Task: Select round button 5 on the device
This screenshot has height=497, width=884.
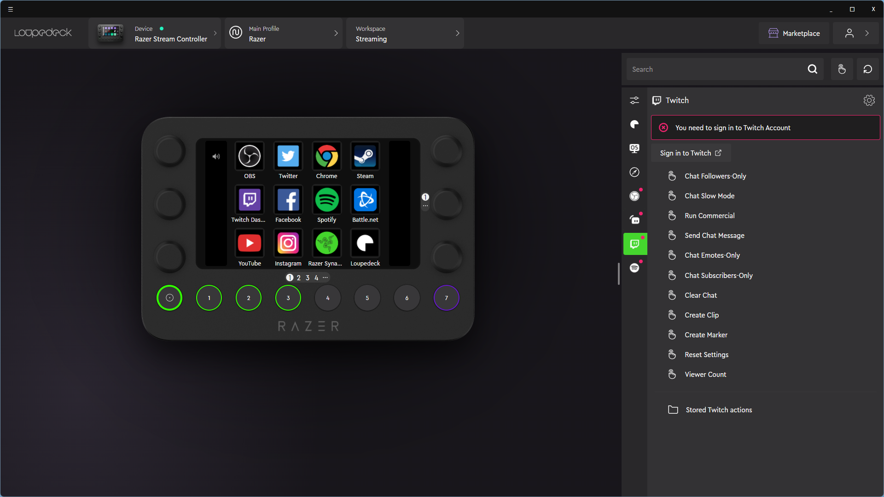Action: point(367,298)
